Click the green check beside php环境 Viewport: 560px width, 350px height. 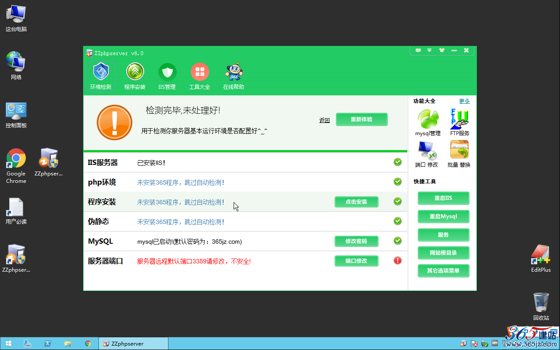coord(398,182)
